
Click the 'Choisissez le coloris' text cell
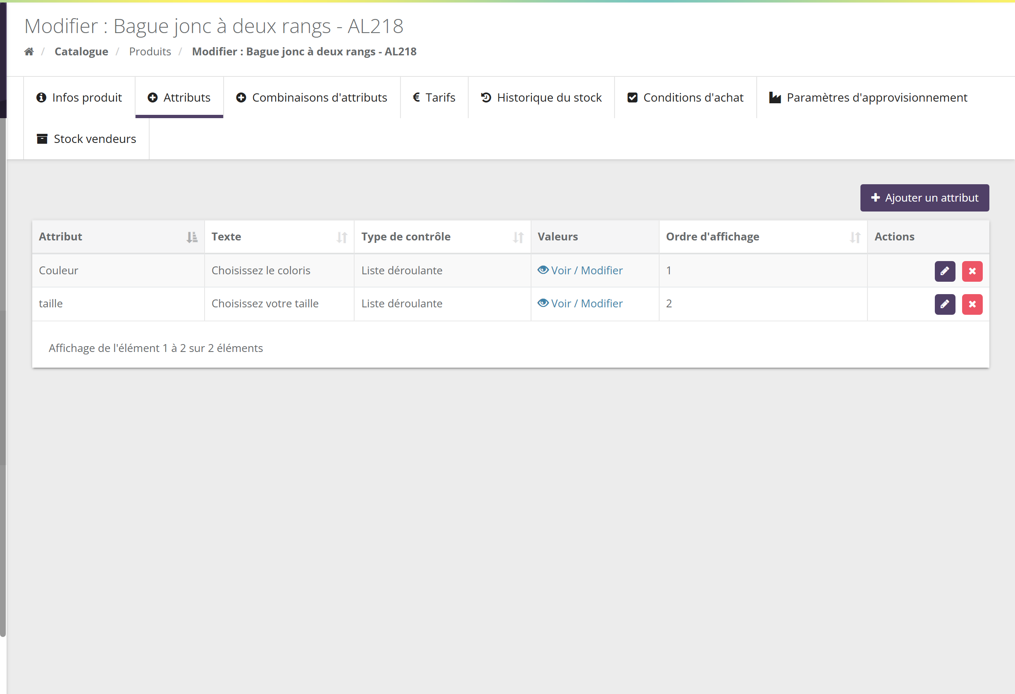pyautogui.click(x=279, y=271)
